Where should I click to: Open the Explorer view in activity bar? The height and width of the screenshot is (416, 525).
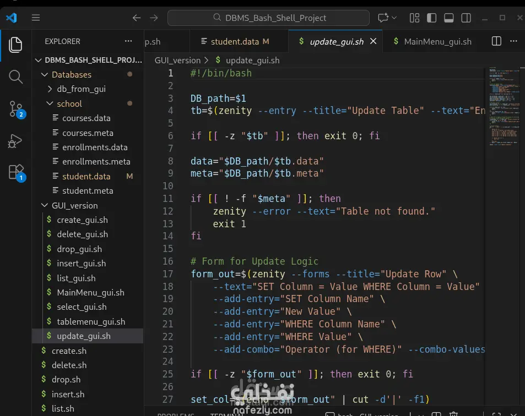(x=15, y=45)
